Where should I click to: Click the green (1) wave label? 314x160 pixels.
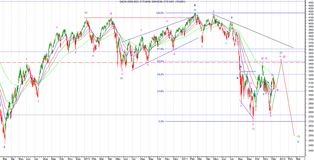(x=253, y=129)
